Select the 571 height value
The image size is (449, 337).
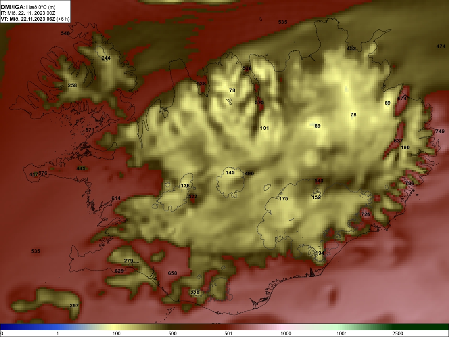(x=90, y=130)
